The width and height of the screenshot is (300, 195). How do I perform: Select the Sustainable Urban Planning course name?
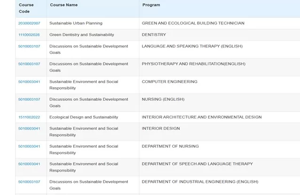click(76, 23)
